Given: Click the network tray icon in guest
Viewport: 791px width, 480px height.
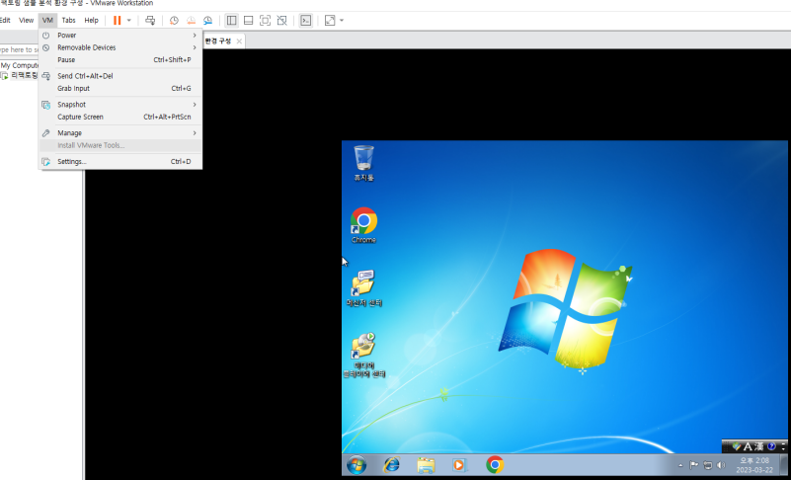Looking at the screenshot, I should (x=708, y=465).
